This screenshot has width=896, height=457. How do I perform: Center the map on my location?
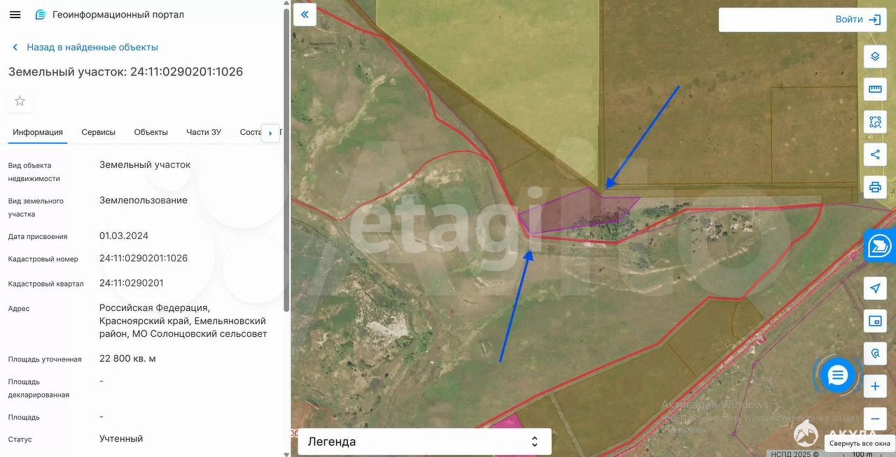click(x=875, y=289)
